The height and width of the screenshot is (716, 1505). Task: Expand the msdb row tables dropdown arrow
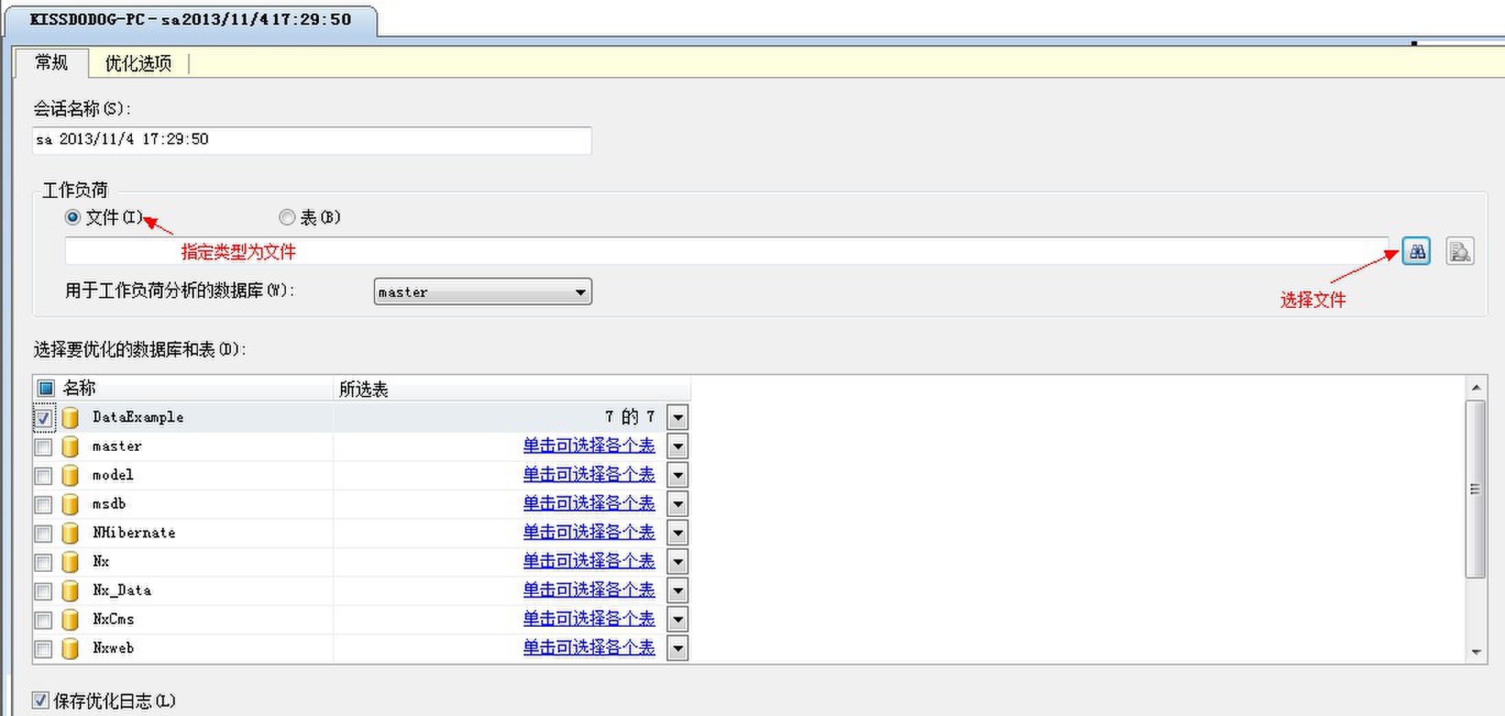[x=678, y=504]
